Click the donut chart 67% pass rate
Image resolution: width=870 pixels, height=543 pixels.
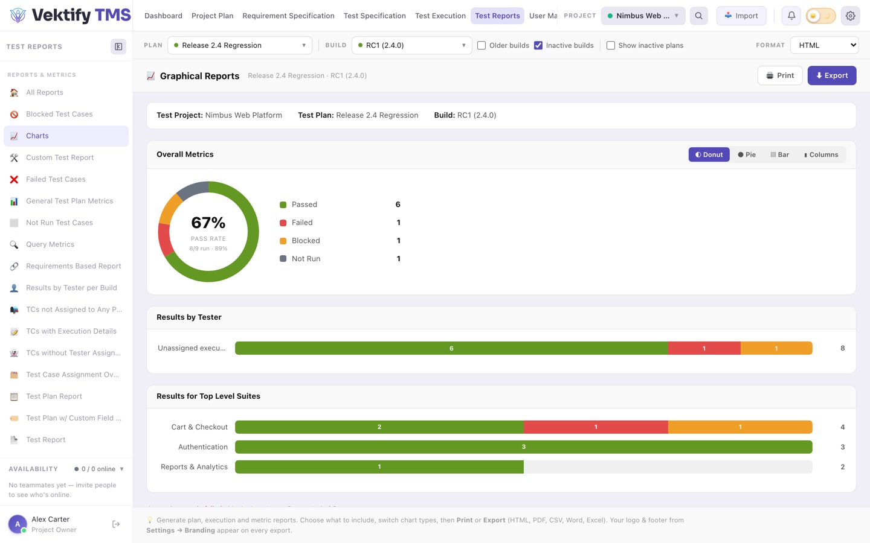(x=208, y=232)
